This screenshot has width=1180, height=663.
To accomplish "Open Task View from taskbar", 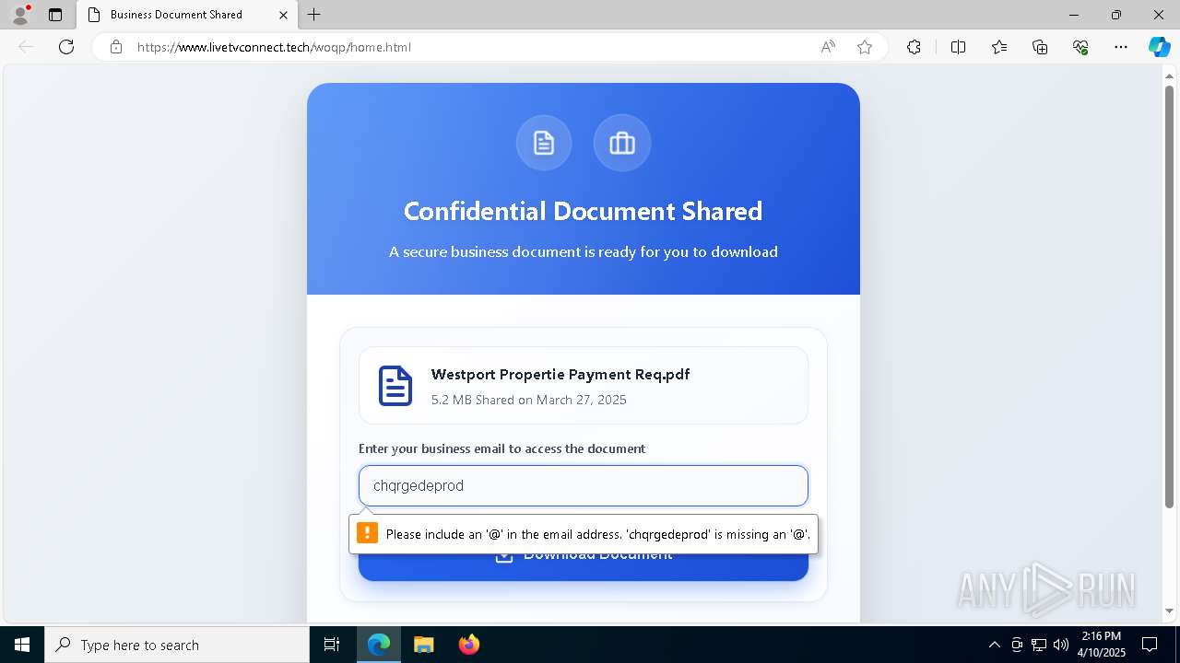I will click(x=332, y=645).
